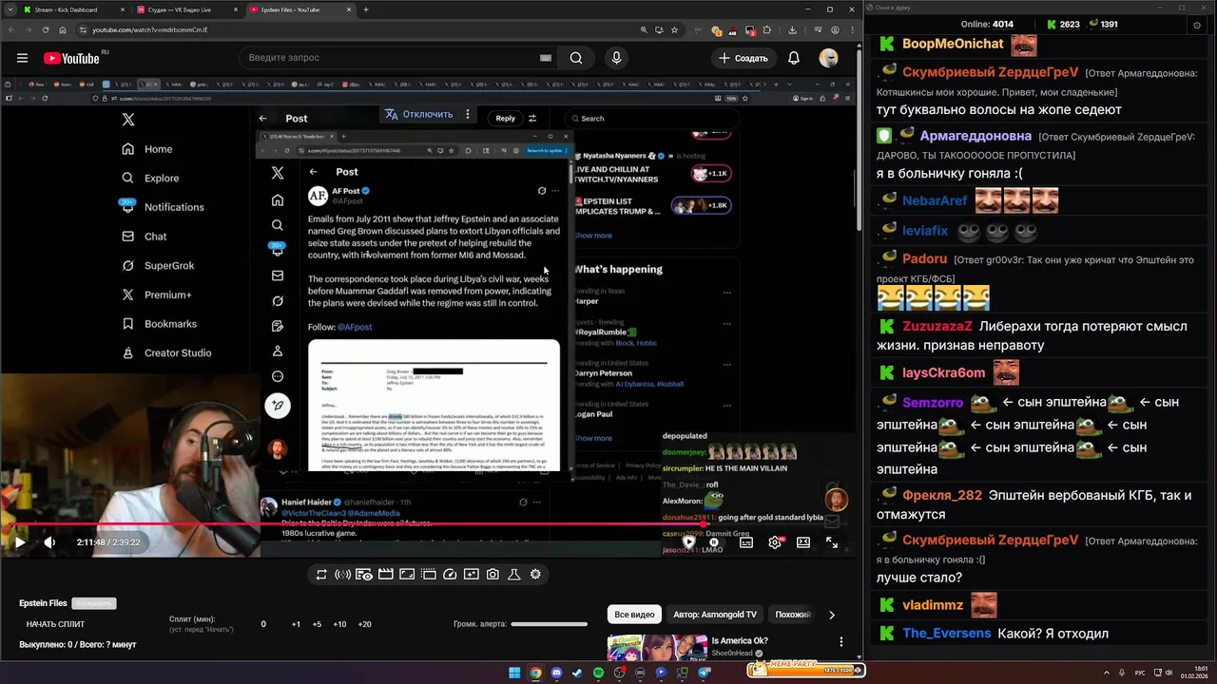Open browser downloads icon
1217x684 pixels.
point(792,29)
